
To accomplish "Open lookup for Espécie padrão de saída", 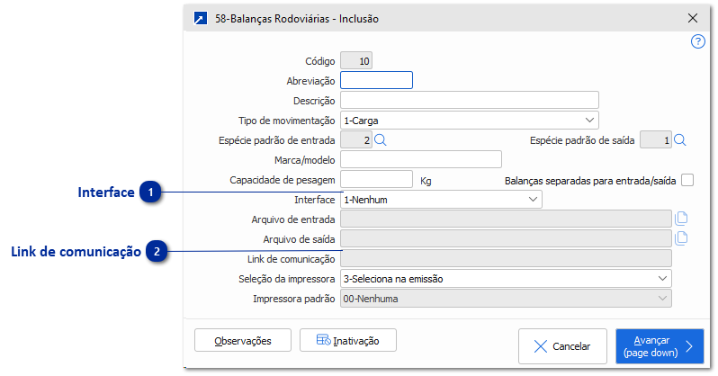I will click(x=680, y=139).
